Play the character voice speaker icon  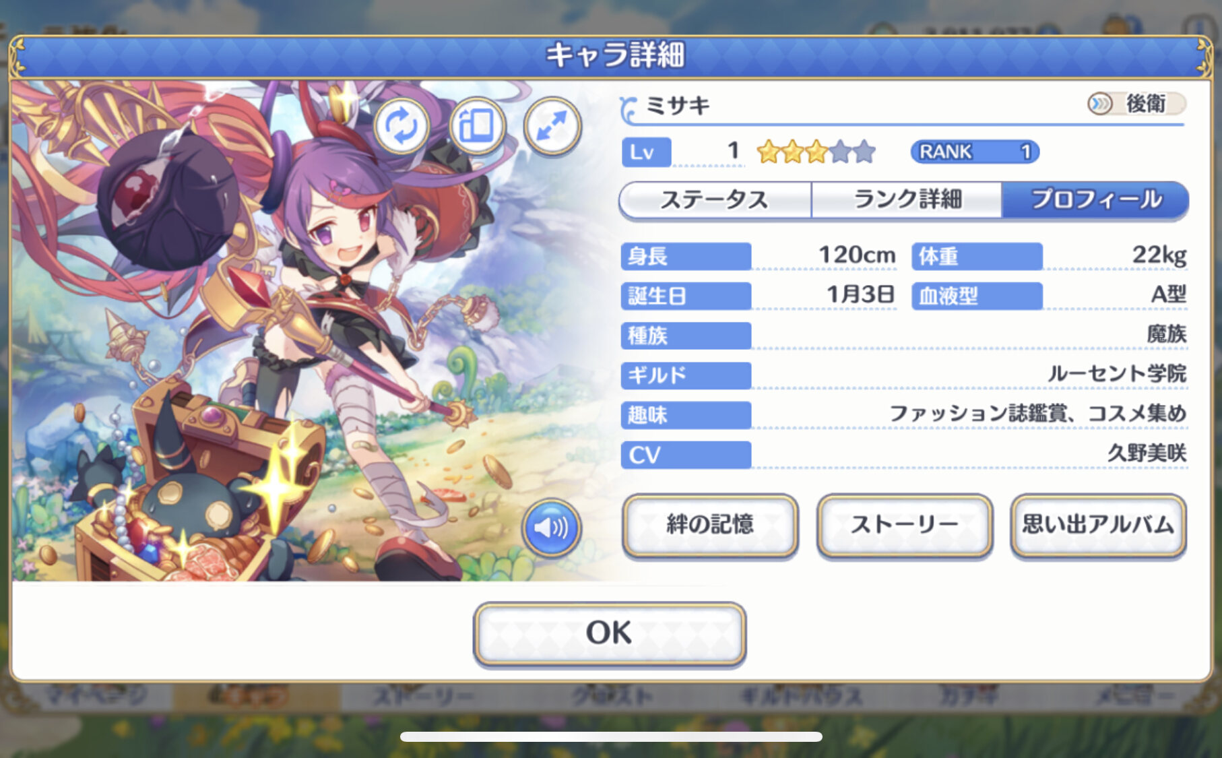[x=551, y=528]
